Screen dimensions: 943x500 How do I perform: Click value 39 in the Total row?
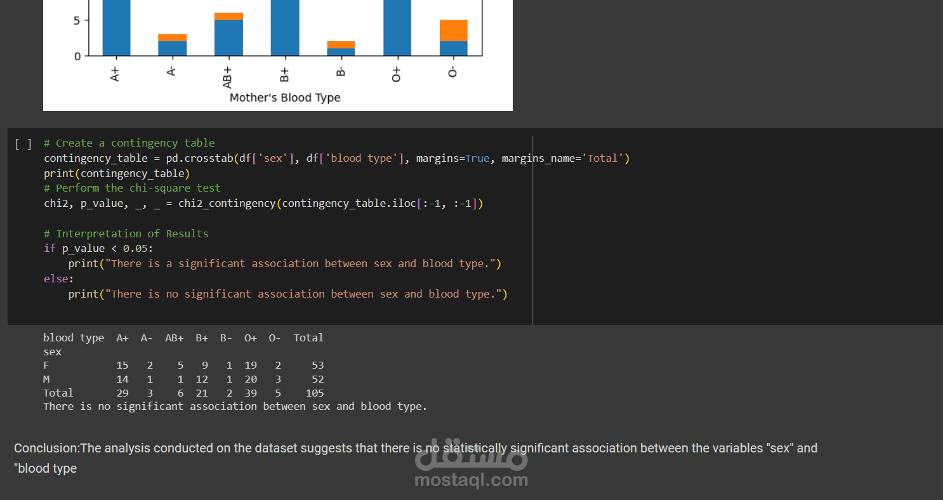251,393
